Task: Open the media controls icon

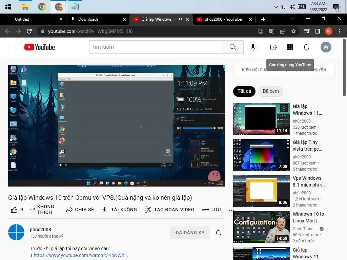Action: 307,31
